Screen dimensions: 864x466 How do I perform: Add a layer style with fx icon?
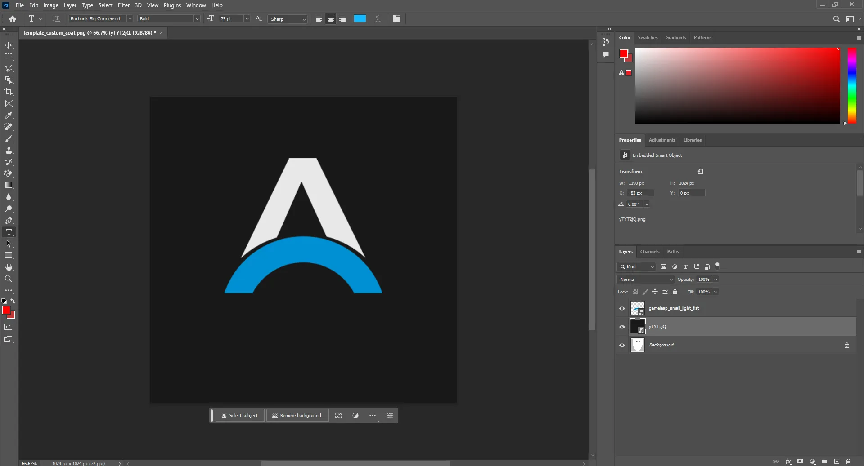click(788, 462)
